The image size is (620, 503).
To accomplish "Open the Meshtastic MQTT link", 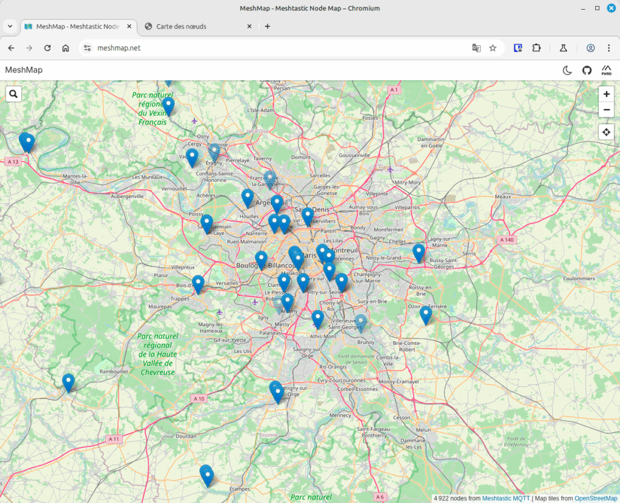I will pos(506,498).
